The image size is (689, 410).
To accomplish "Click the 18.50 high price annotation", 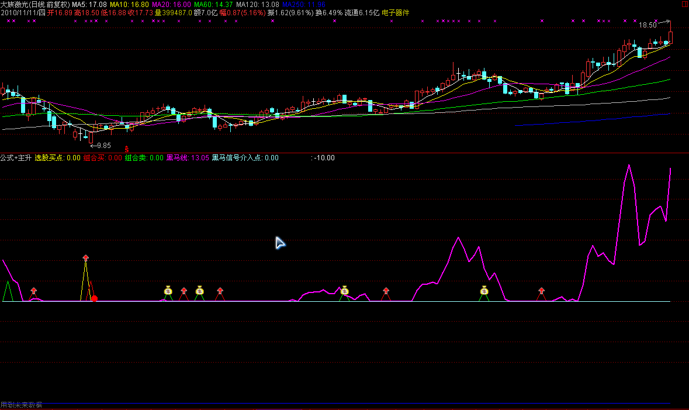I will click(648, 25).
